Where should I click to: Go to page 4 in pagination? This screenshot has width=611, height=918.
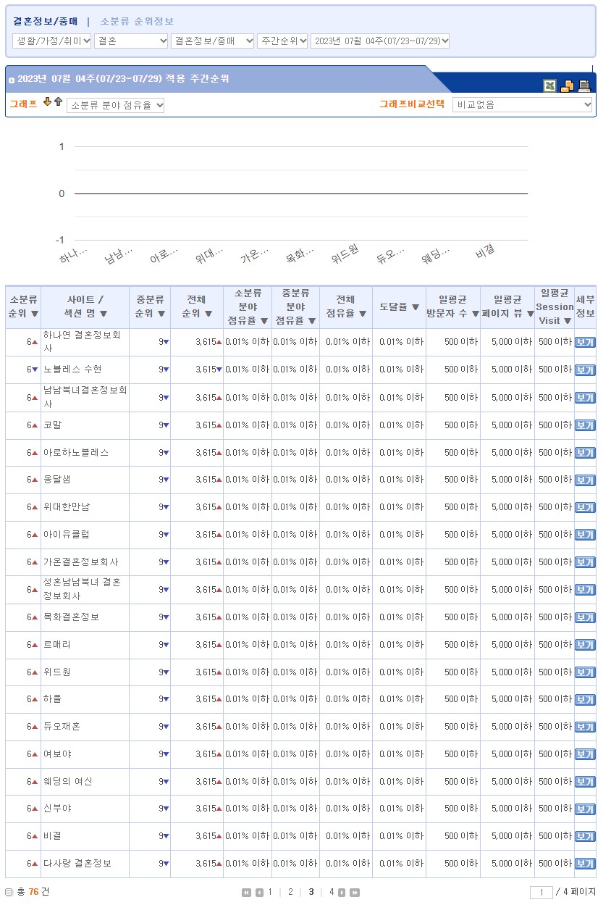332,892
